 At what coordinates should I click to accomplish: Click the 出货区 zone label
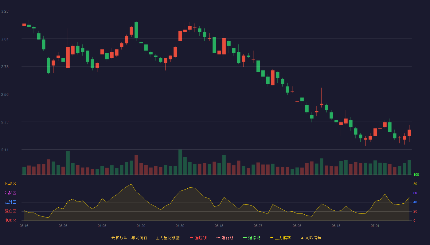coord(10,193)
